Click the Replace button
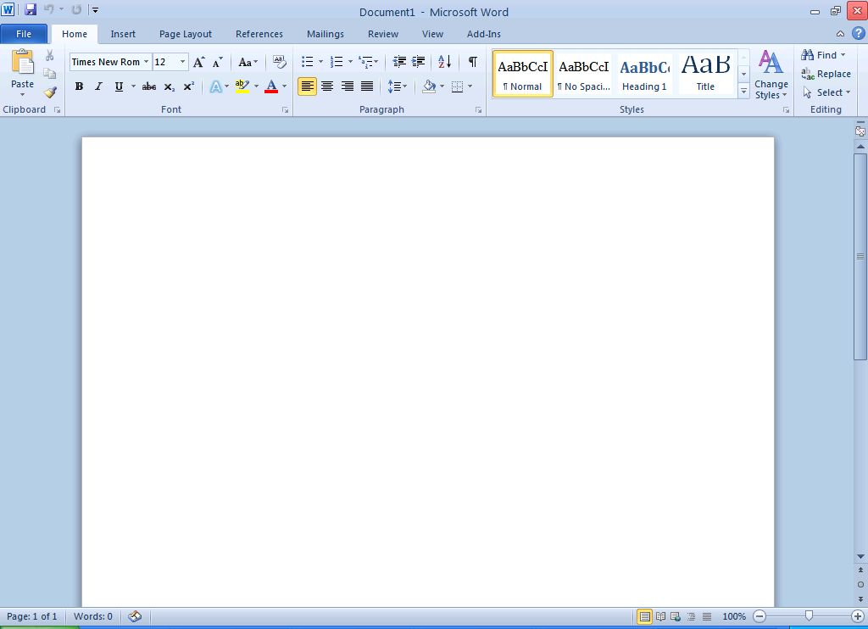Screen dimensions: 868x629 826,74
